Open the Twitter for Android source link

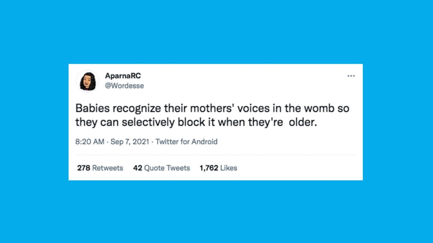point(186,142)
